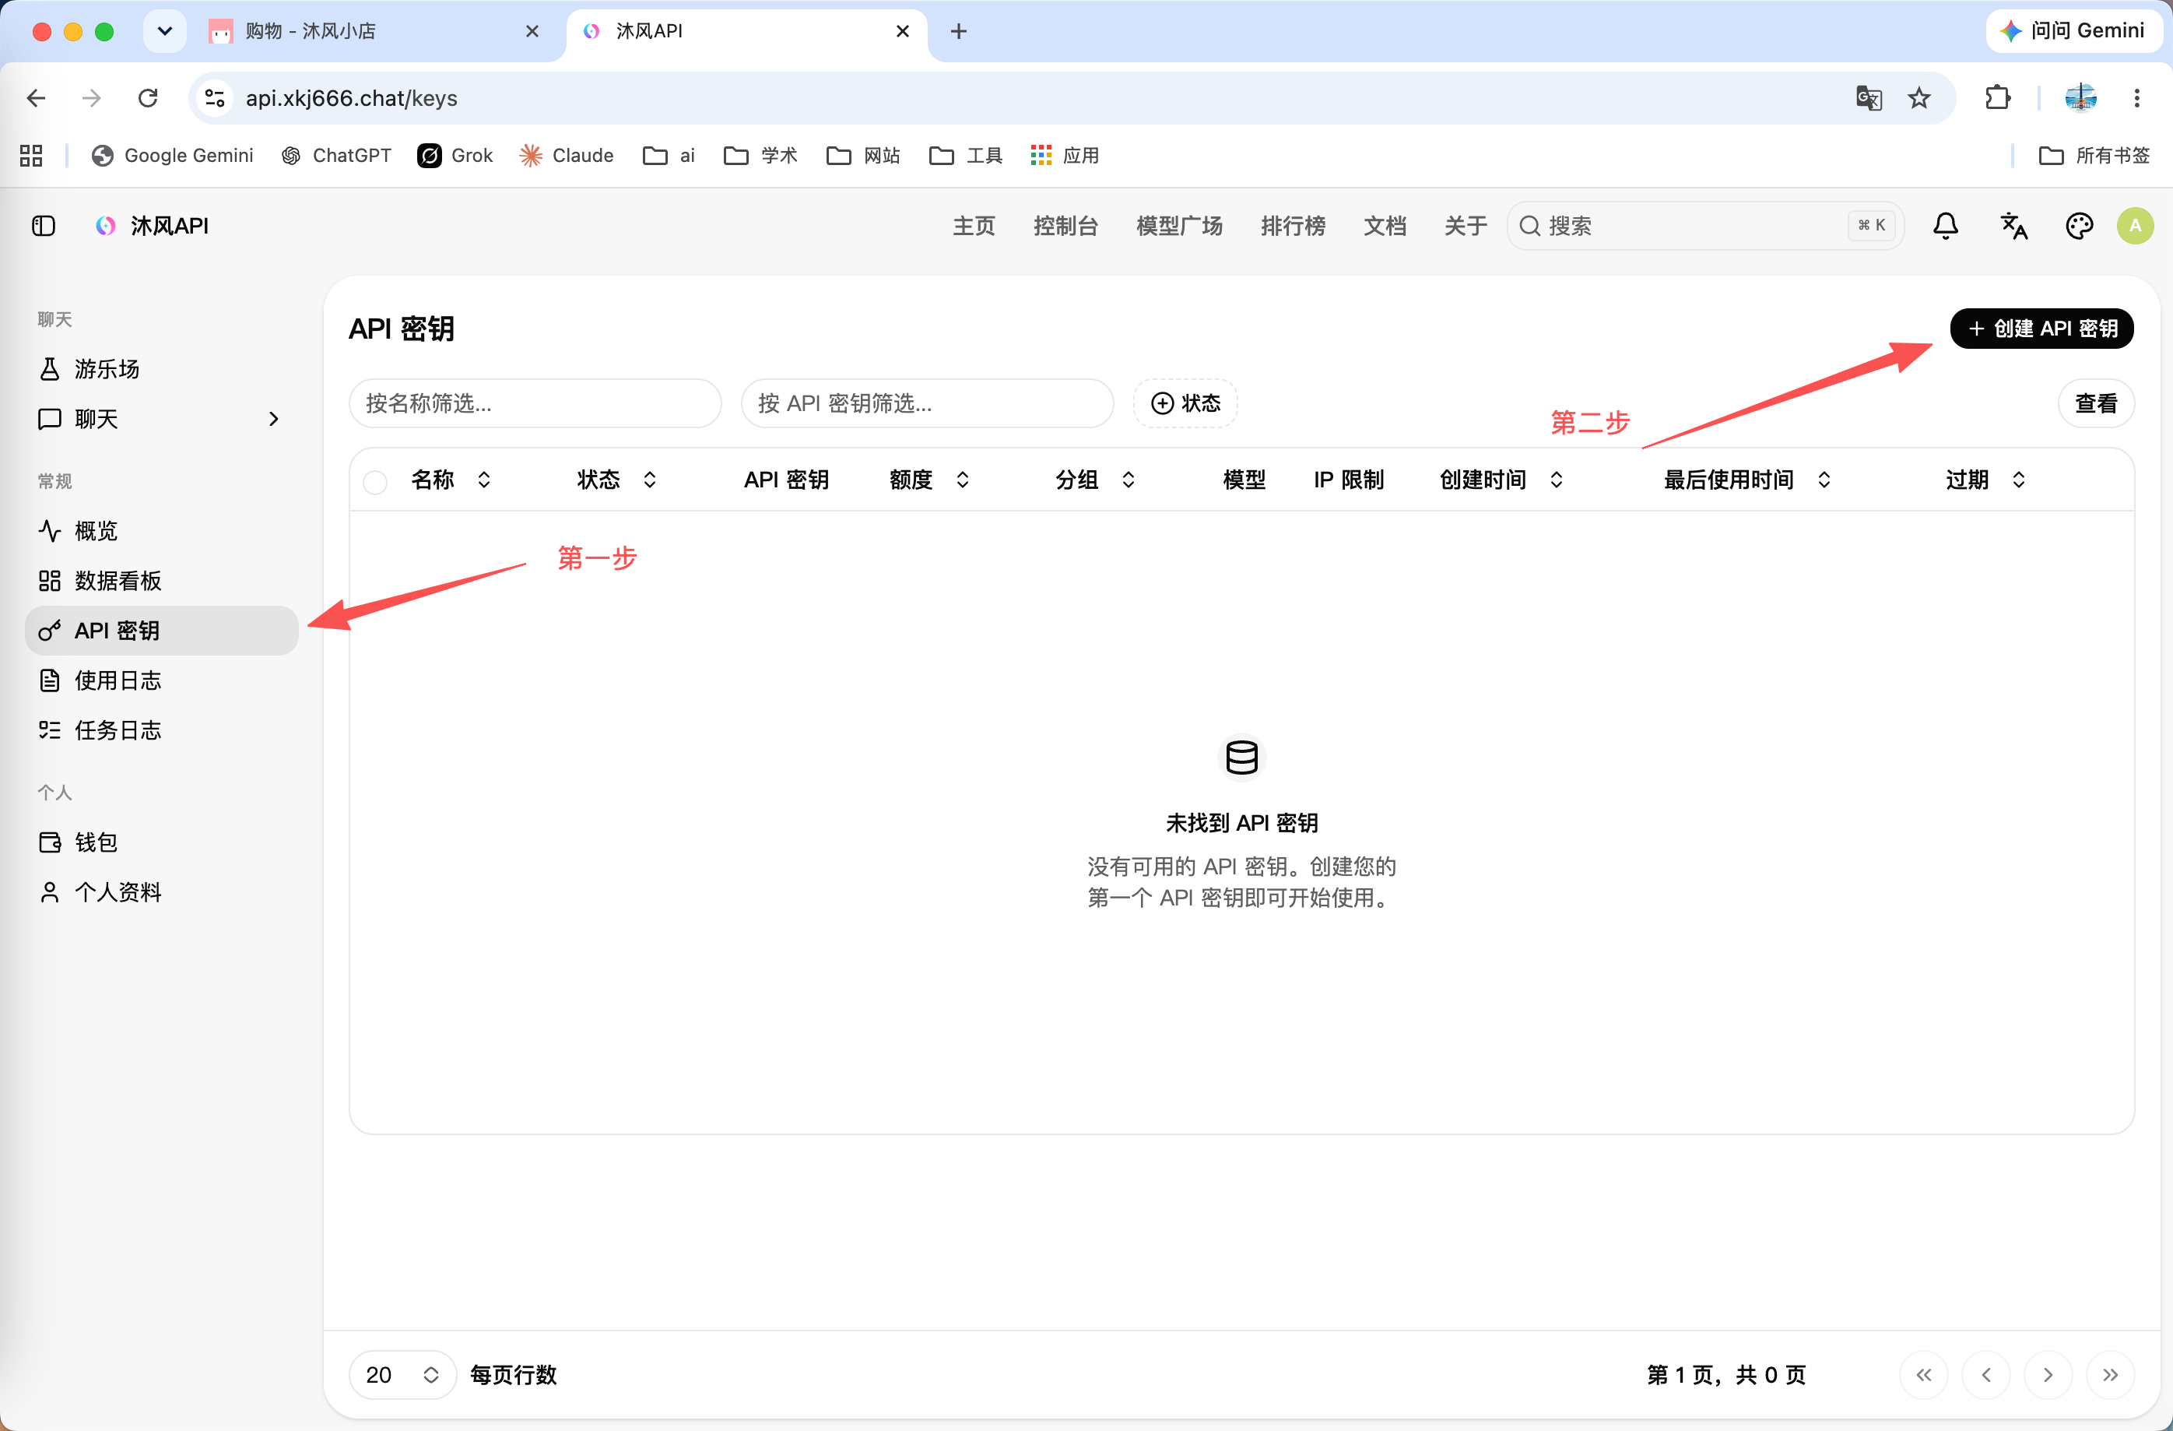Click the 搜索 search box
The image size is (2173, 1431).
[x=1704, y=226]
